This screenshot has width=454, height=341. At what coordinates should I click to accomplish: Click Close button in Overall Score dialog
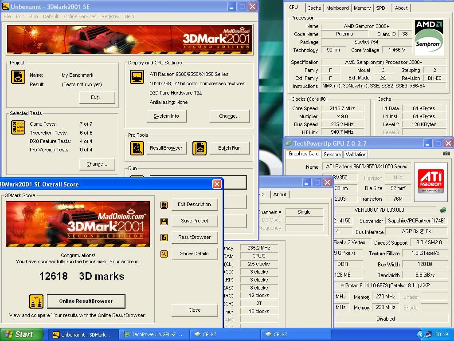click(x=195, y=310)
